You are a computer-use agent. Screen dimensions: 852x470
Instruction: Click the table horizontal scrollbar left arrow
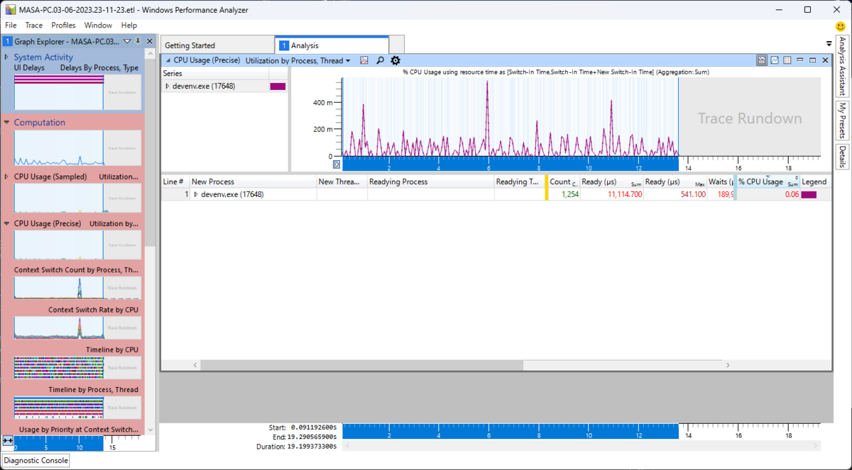pyautogui.click(x=196, y=365)
